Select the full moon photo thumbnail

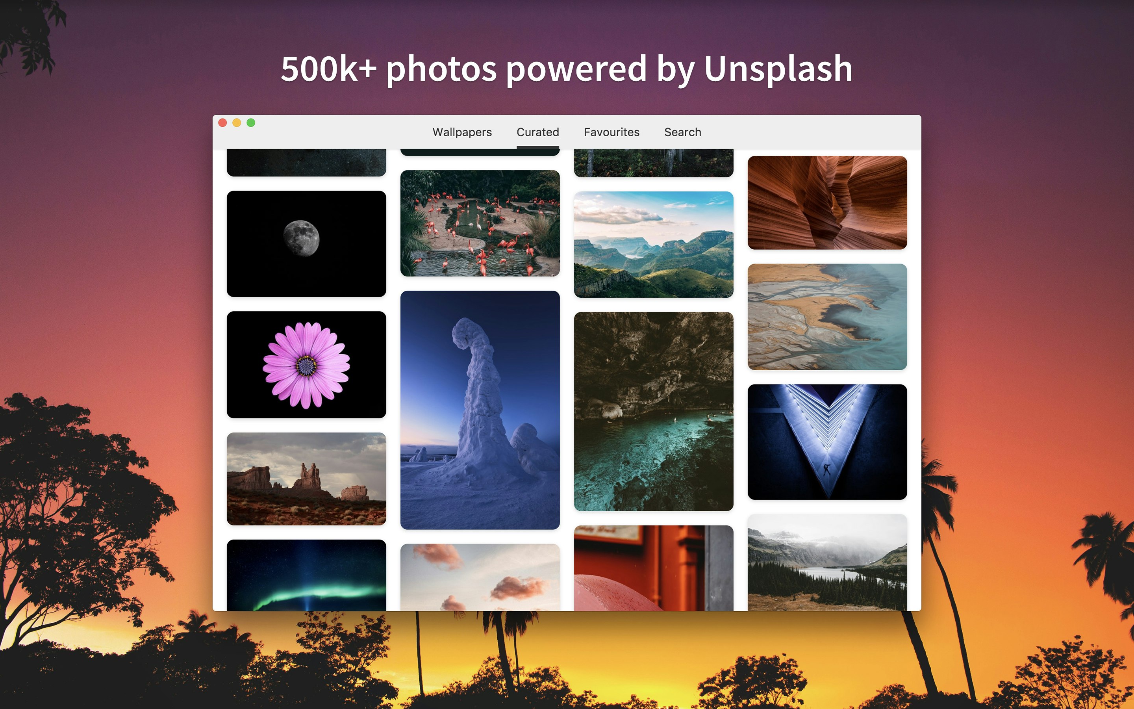(306, 244)
